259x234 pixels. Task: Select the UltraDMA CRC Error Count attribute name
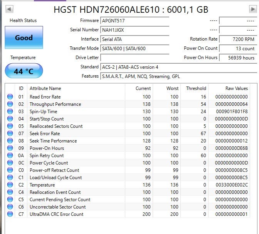point(57,214)
